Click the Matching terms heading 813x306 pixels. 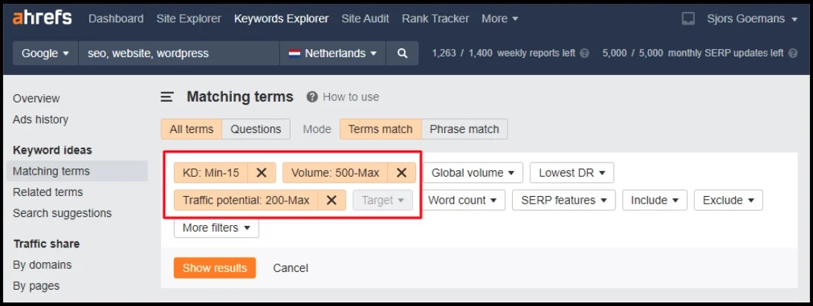point(240,97)
